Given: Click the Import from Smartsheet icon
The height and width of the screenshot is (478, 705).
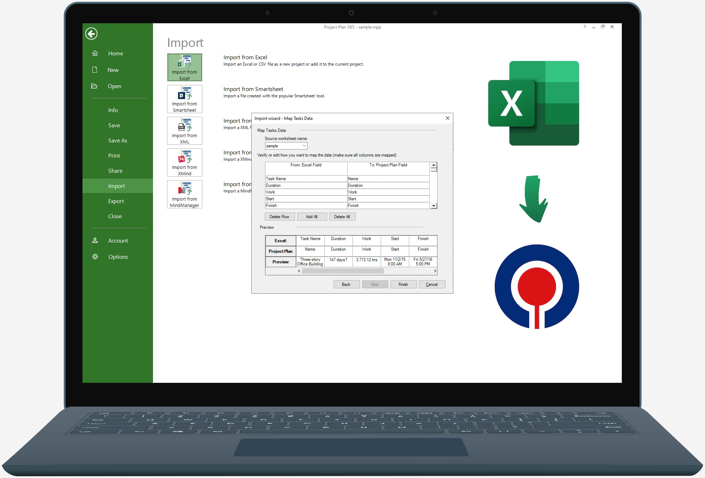Looking at the screenshot, I should pos(184,98).
